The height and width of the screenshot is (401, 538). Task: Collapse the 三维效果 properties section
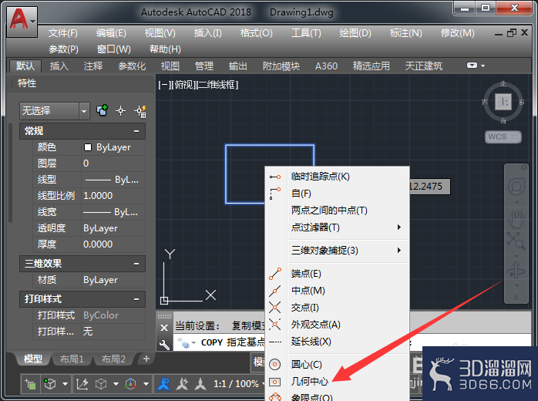coord(136,264)
